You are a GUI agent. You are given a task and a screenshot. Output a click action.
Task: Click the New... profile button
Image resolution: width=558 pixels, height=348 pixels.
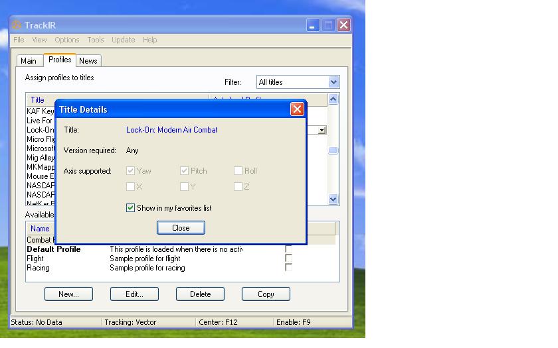tap(68, 294)
